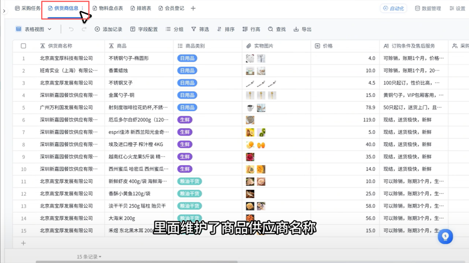Open the 查找 search tool
The height and width of the screenshot is (263, 469).
point(277,29)
